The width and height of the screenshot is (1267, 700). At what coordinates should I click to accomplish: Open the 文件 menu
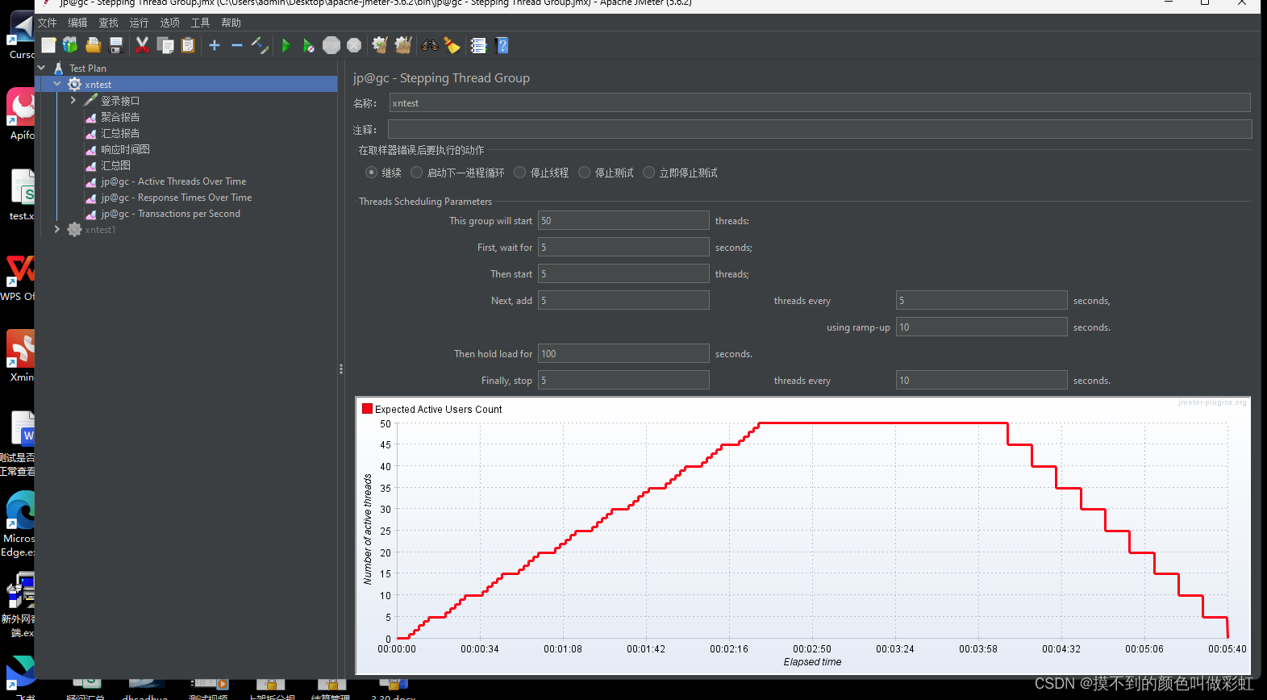click(48, 23)
